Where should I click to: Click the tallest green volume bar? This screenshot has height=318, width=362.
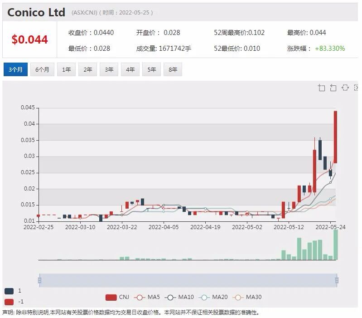(335, 245)
